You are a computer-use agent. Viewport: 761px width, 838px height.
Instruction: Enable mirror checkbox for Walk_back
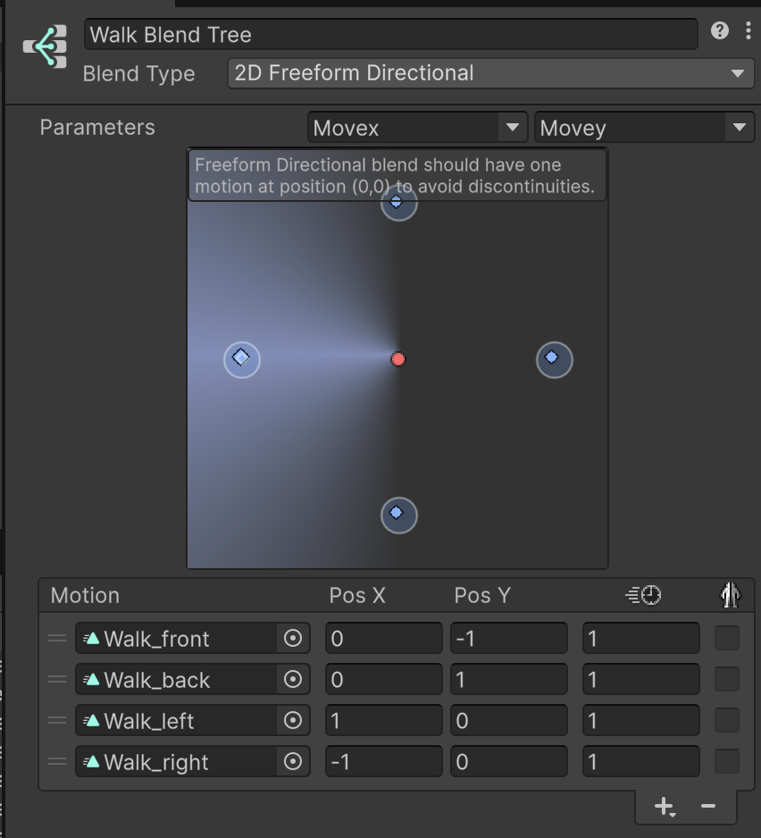click(727, 679)
